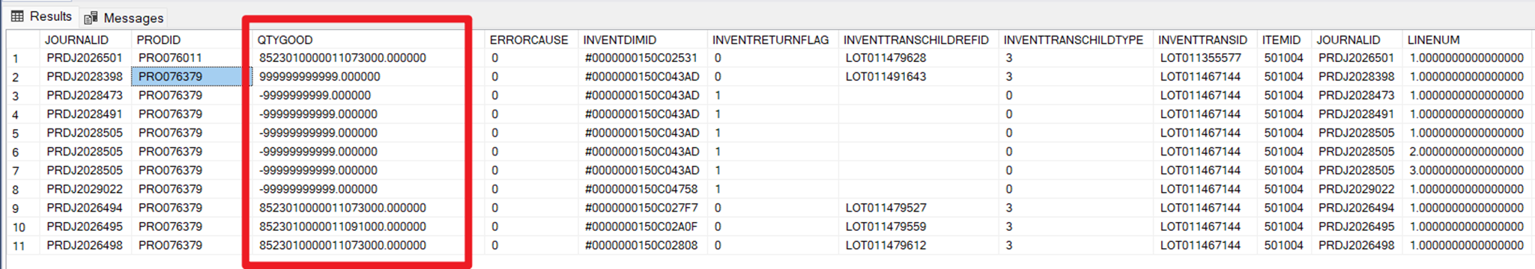Viewport: 1535px width, 269px height.
Task: Click the Messages tab icon
Action: [x=91, y=17]
